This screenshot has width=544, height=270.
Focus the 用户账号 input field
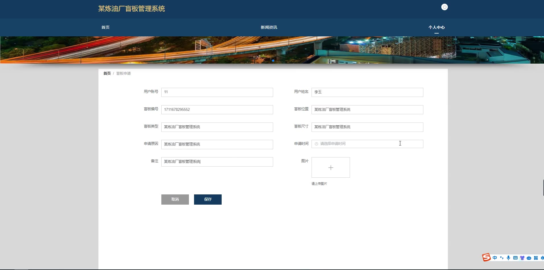tap(217, 92)
